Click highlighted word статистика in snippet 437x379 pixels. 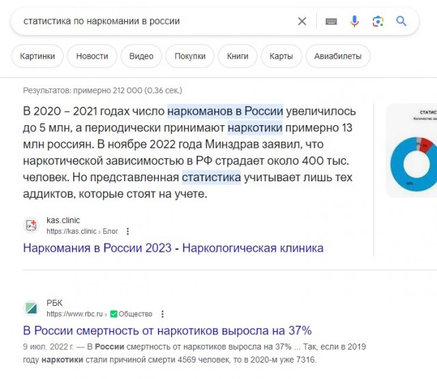(x=211, y=177)
